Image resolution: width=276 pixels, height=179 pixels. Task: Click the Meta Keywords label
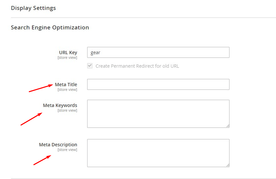[x=60, y=105]
